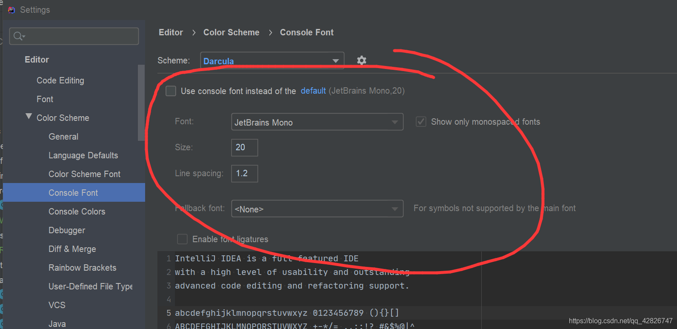
Task: Select the Console Font item
Action: click(x=73, y=193)
